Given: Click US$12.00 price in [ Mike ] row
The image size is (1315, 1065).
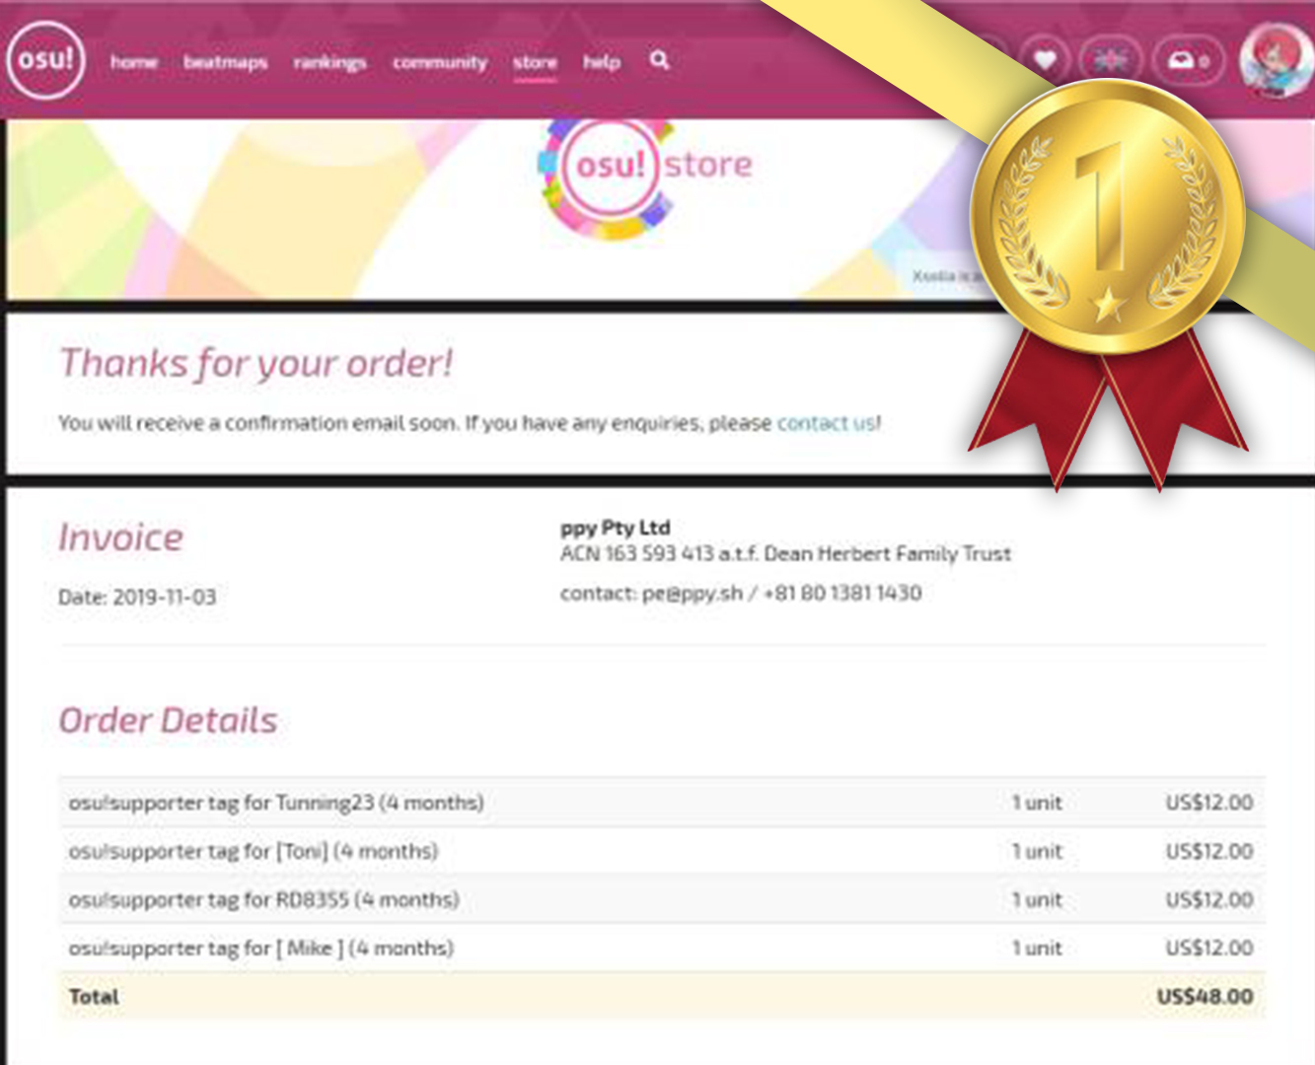Looking at the screenshot, I should click(1209, 948).
